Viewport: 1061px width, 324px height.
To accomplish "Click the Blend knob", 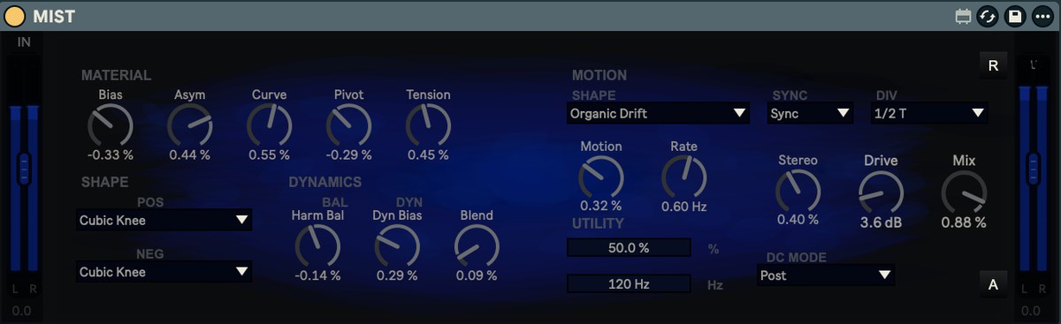I will (x=477, y=246).
